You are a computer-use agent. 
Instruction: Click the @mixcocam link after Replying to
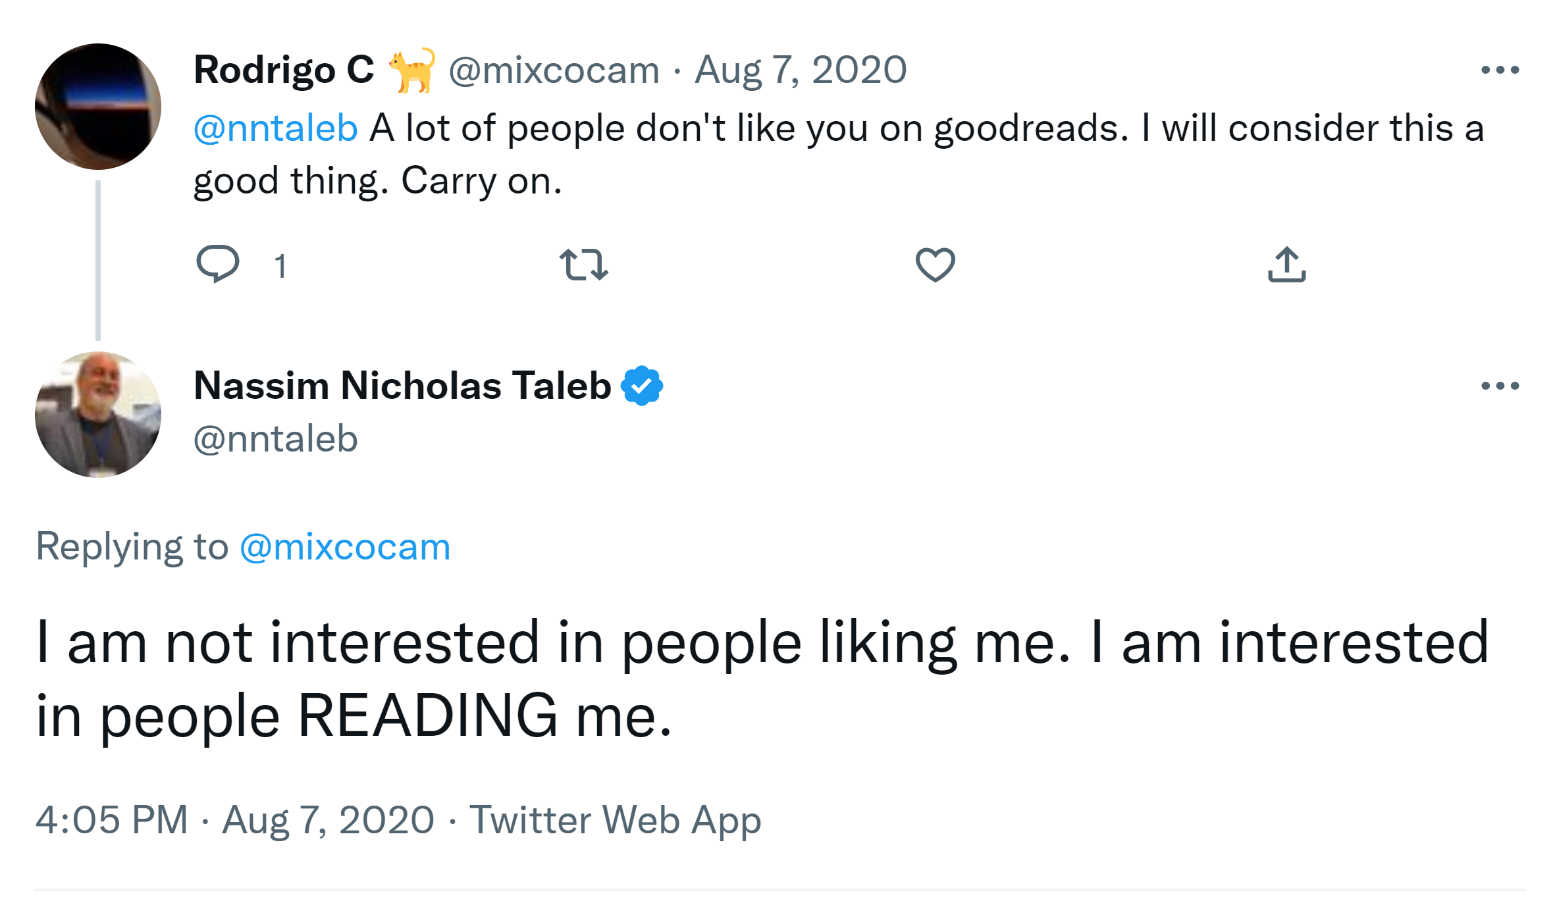[x=345, y=547]
